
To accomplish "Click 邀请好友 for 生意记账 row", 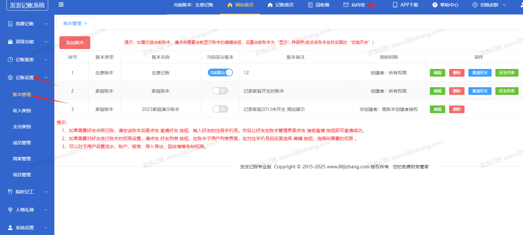I will click(480, 73).
